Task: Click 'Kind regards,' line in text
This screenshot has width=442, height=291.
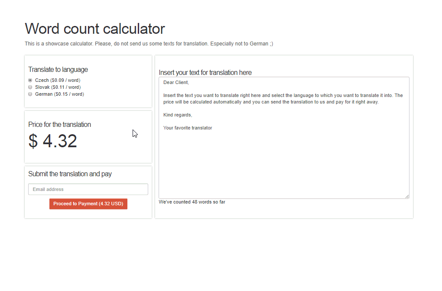Action: pyautogui.click(x=178, y=115)
